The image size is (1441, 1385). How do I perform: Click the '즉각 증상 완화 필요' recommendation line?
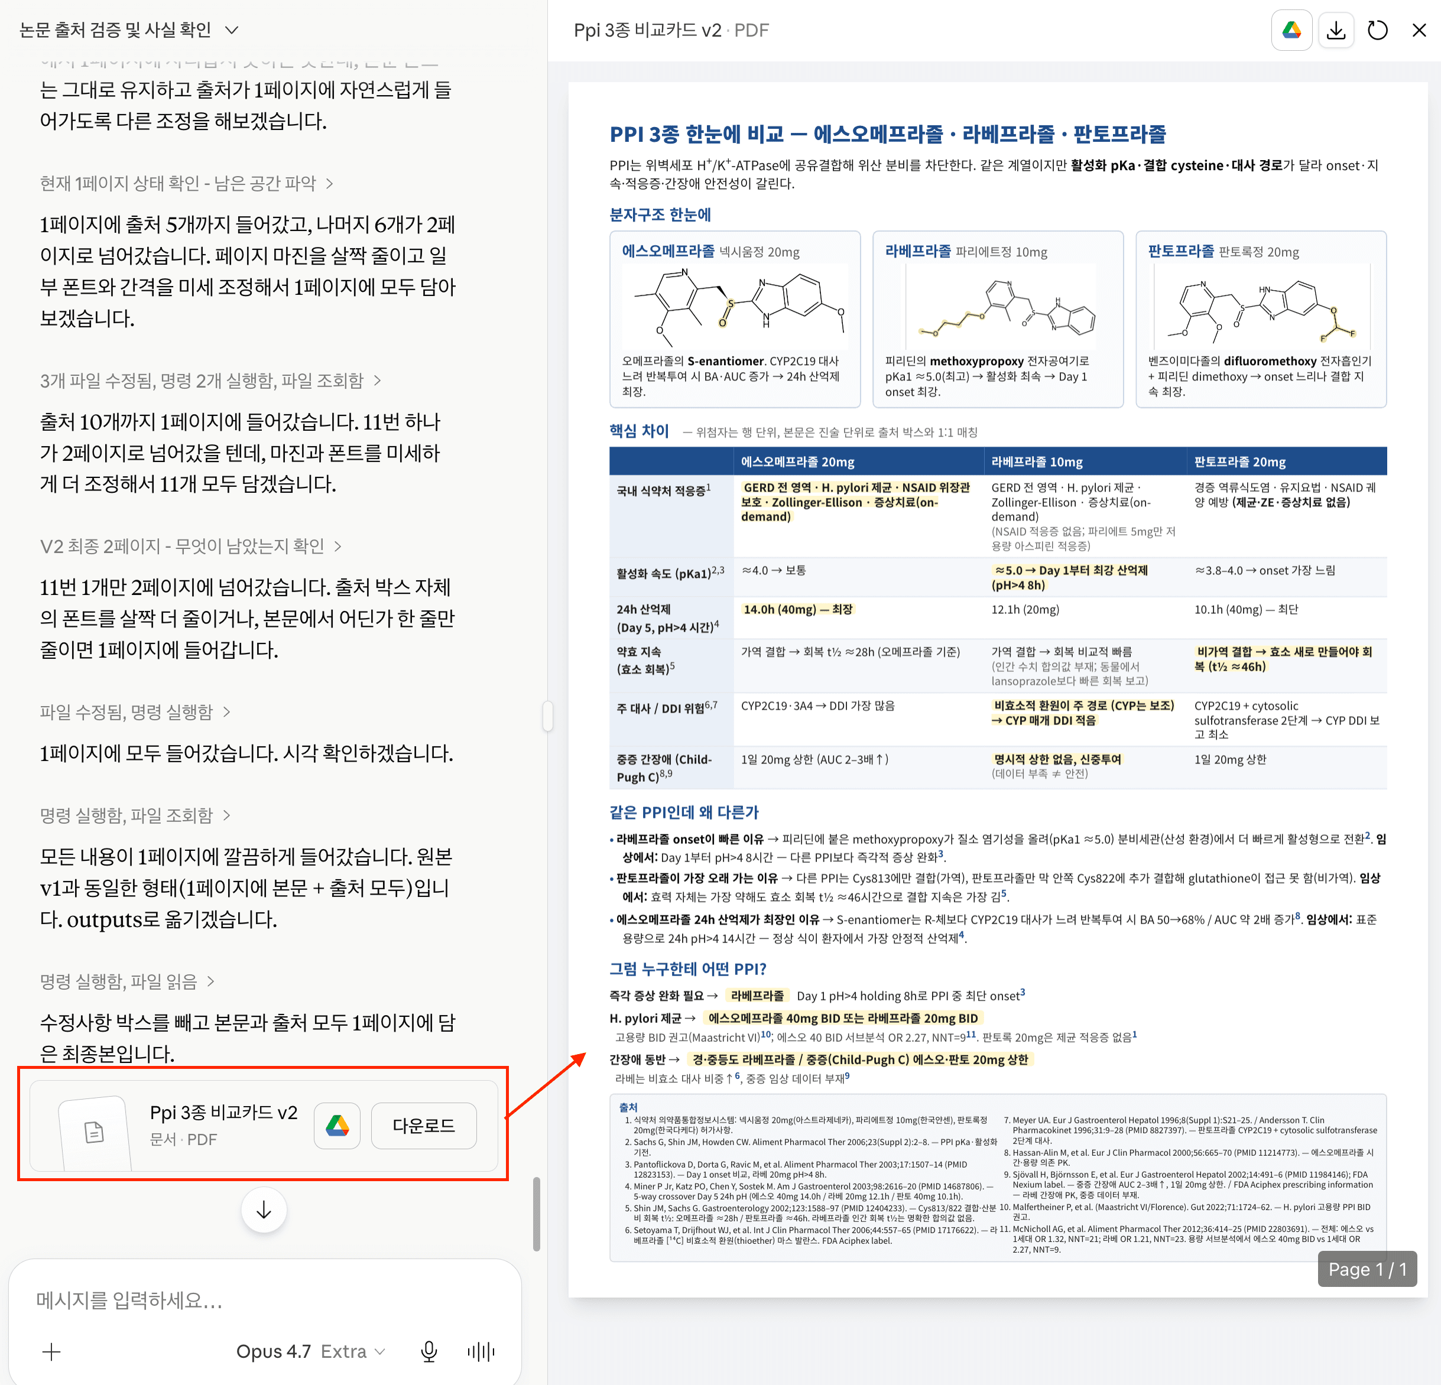tap(817, 996)
